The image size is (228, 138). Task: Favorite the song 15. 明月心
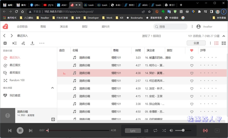click(x=192, y=65)
